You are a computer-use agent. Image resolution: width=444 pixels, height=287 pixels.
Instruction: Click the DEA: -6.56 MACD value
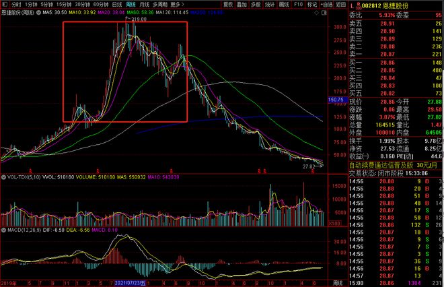pos(78,230)
